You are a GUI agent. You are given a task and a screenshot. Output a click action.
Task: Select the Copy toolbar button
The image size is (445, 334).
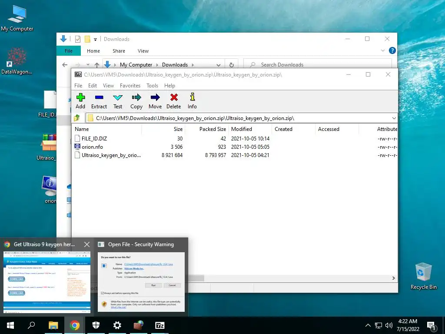tap(136, 101)
